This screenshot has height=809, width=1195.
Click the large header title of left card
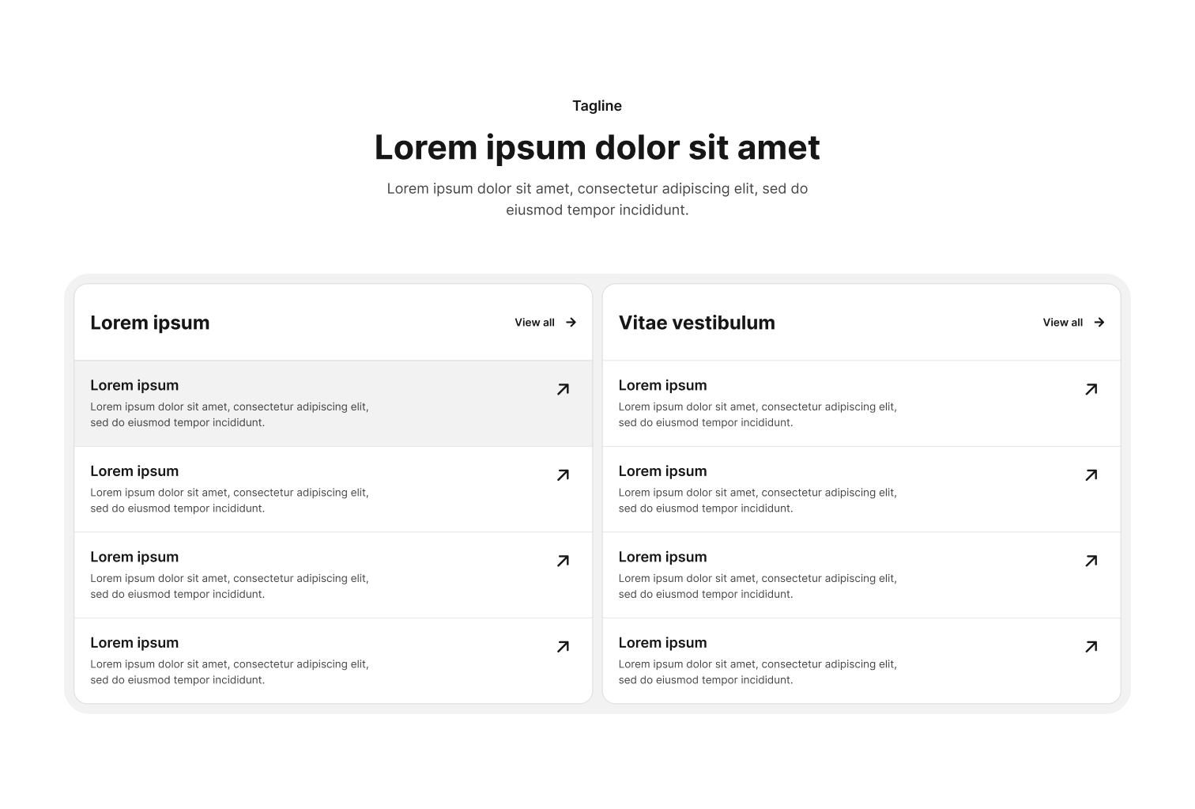(149, 323)
